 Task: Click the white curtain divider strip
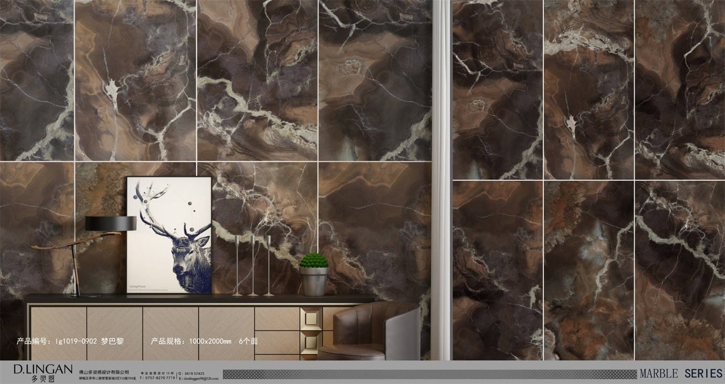[442, 178]
